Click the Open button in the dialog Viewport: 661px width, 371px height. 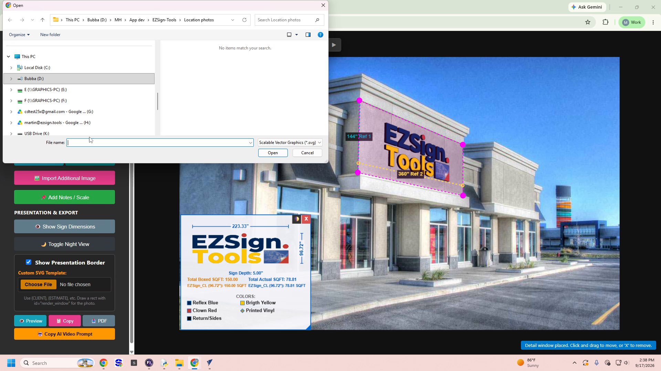273,153
